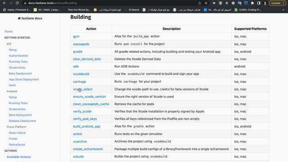Open the clean_cocoapods_cache action link
Screen dimensions: 288x162
(91, 104)
